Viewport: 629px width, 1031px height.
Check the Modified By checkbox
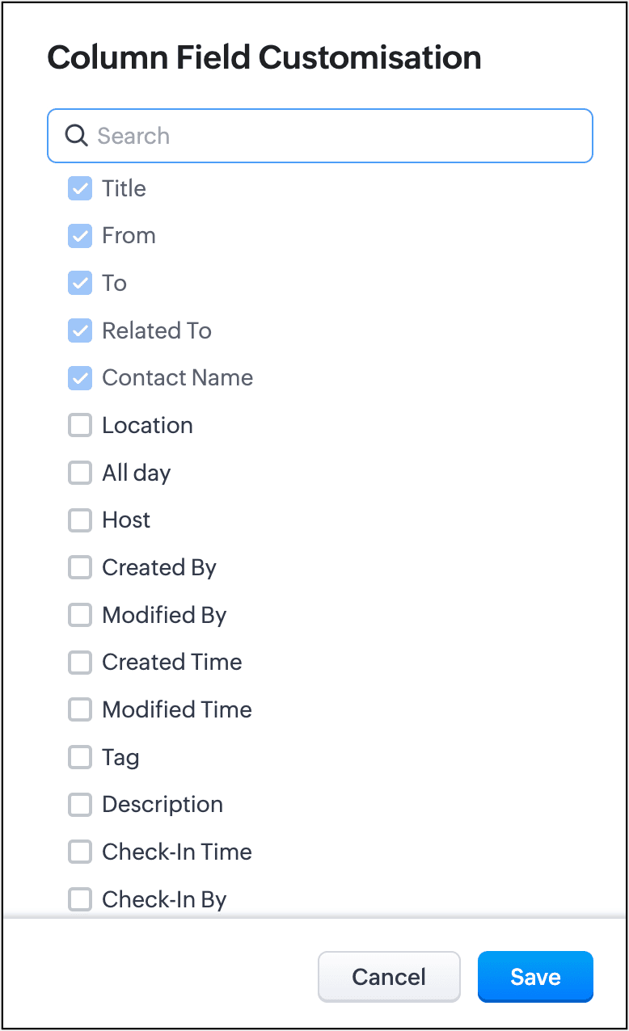80,615
